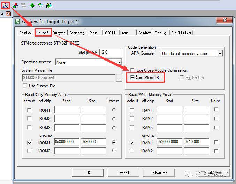Open Manage Run-Time Environment green diamond icon
The image size is (236, 184).
click(32, 5)
